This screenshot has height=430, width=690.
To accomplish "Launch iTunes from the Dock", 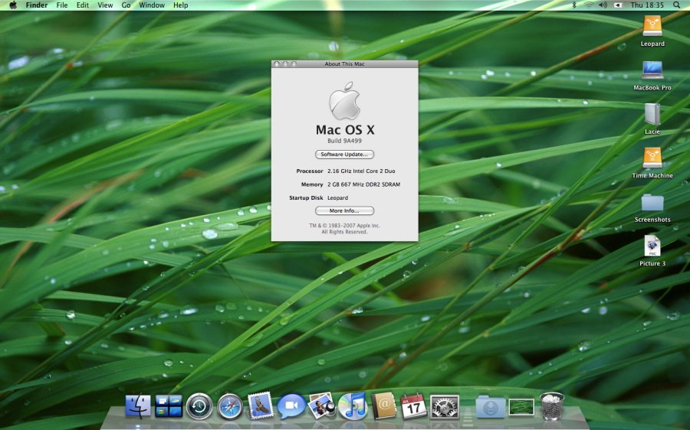I will (x=353, y=406).
